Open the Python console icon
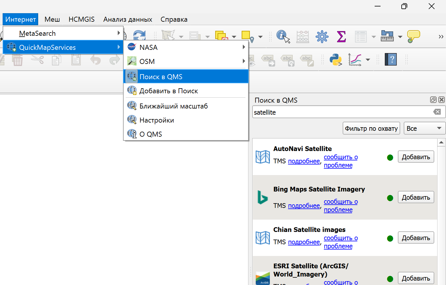This screenshot has width=446, height=285. [336, 60]
